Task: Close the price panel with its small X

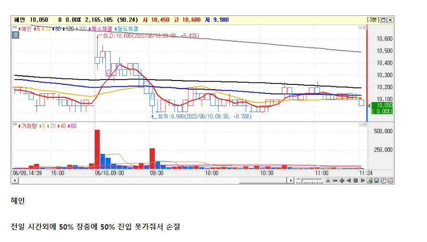Action: (x=365, y=27)
